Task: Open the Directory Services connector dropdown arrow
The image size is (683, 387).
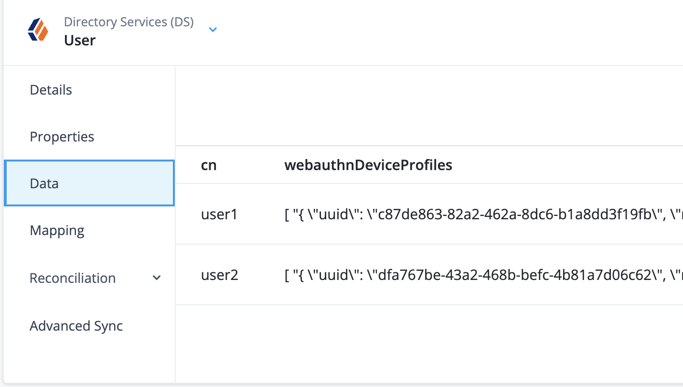Action: coord(213,30)
